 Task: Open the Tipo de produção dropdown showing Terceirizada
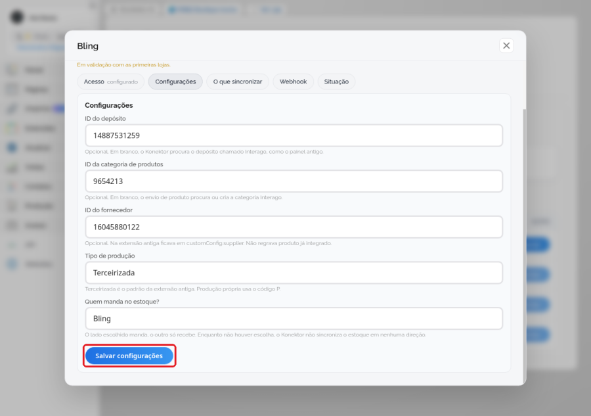(294, 273)
